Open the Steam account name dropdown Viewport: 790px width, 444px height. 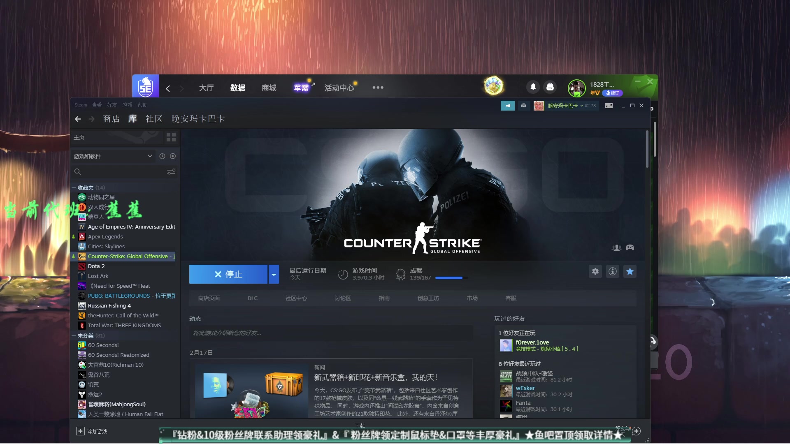coord(565,106)
